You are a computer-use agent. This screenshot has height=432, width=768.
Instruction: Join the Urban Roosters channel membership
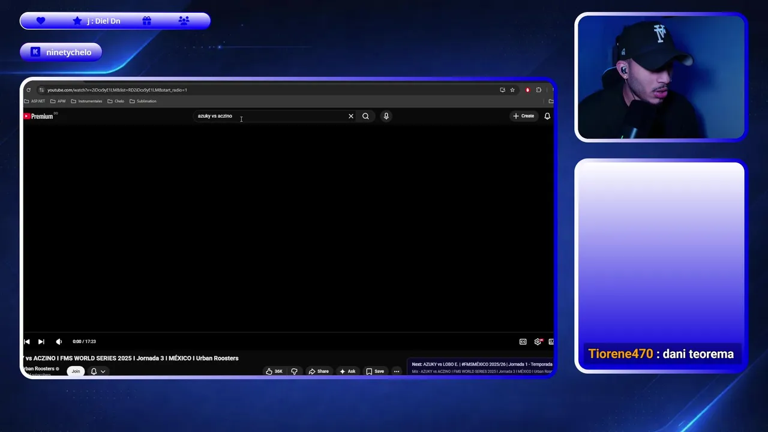76,371
